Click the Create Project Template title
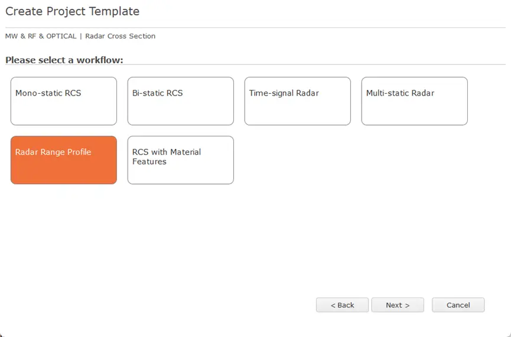Viewport: 511px width, 337px height. tap(72, 11)
